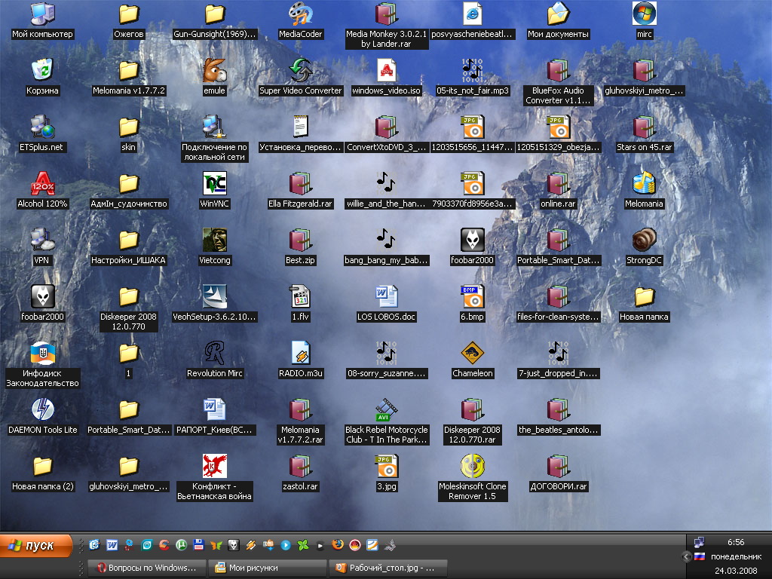Click the Super Video Converter icon
772x579 pixels.
point(301,72)
